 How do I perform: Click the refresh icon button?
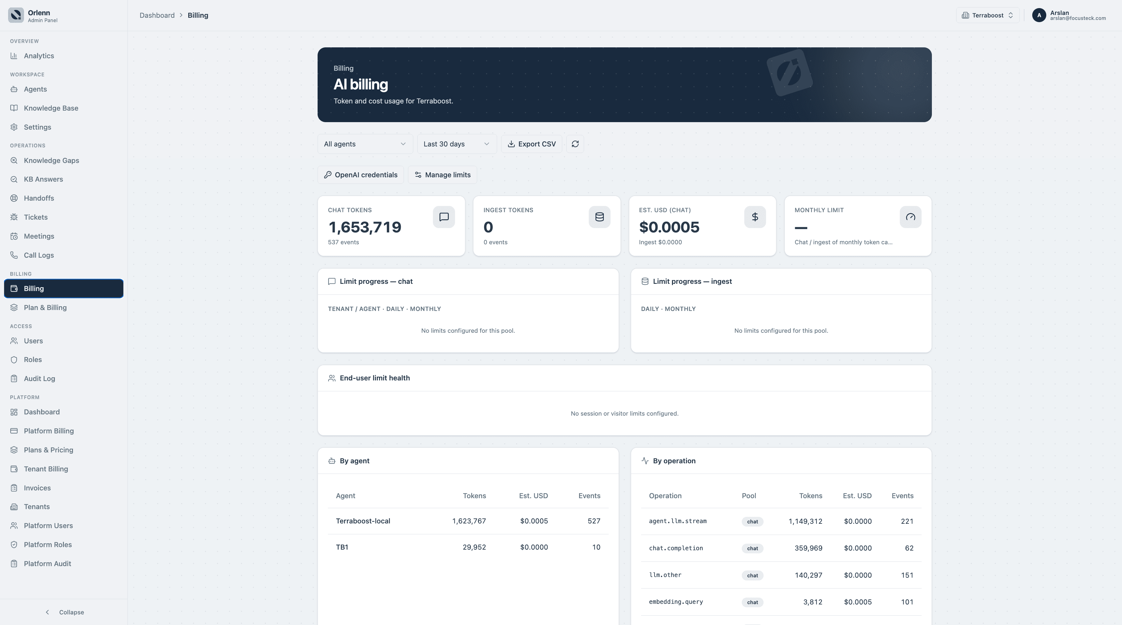click(x=575, y=144)
